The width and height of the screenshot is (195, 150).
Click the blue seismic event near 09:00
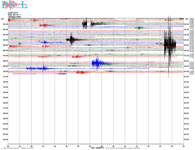[97, 63]
